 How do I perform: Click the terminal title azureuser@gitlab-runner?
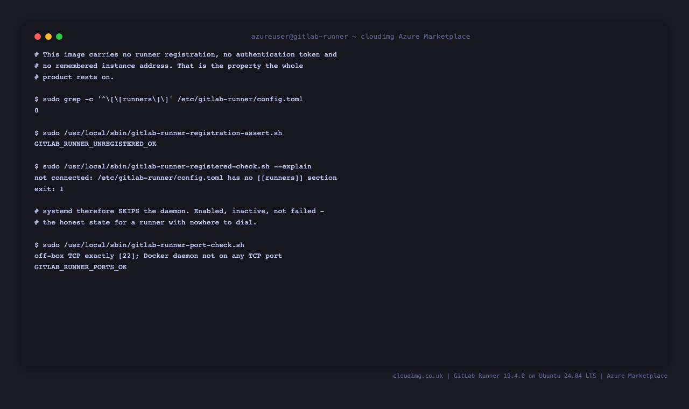tap(361, 37)
